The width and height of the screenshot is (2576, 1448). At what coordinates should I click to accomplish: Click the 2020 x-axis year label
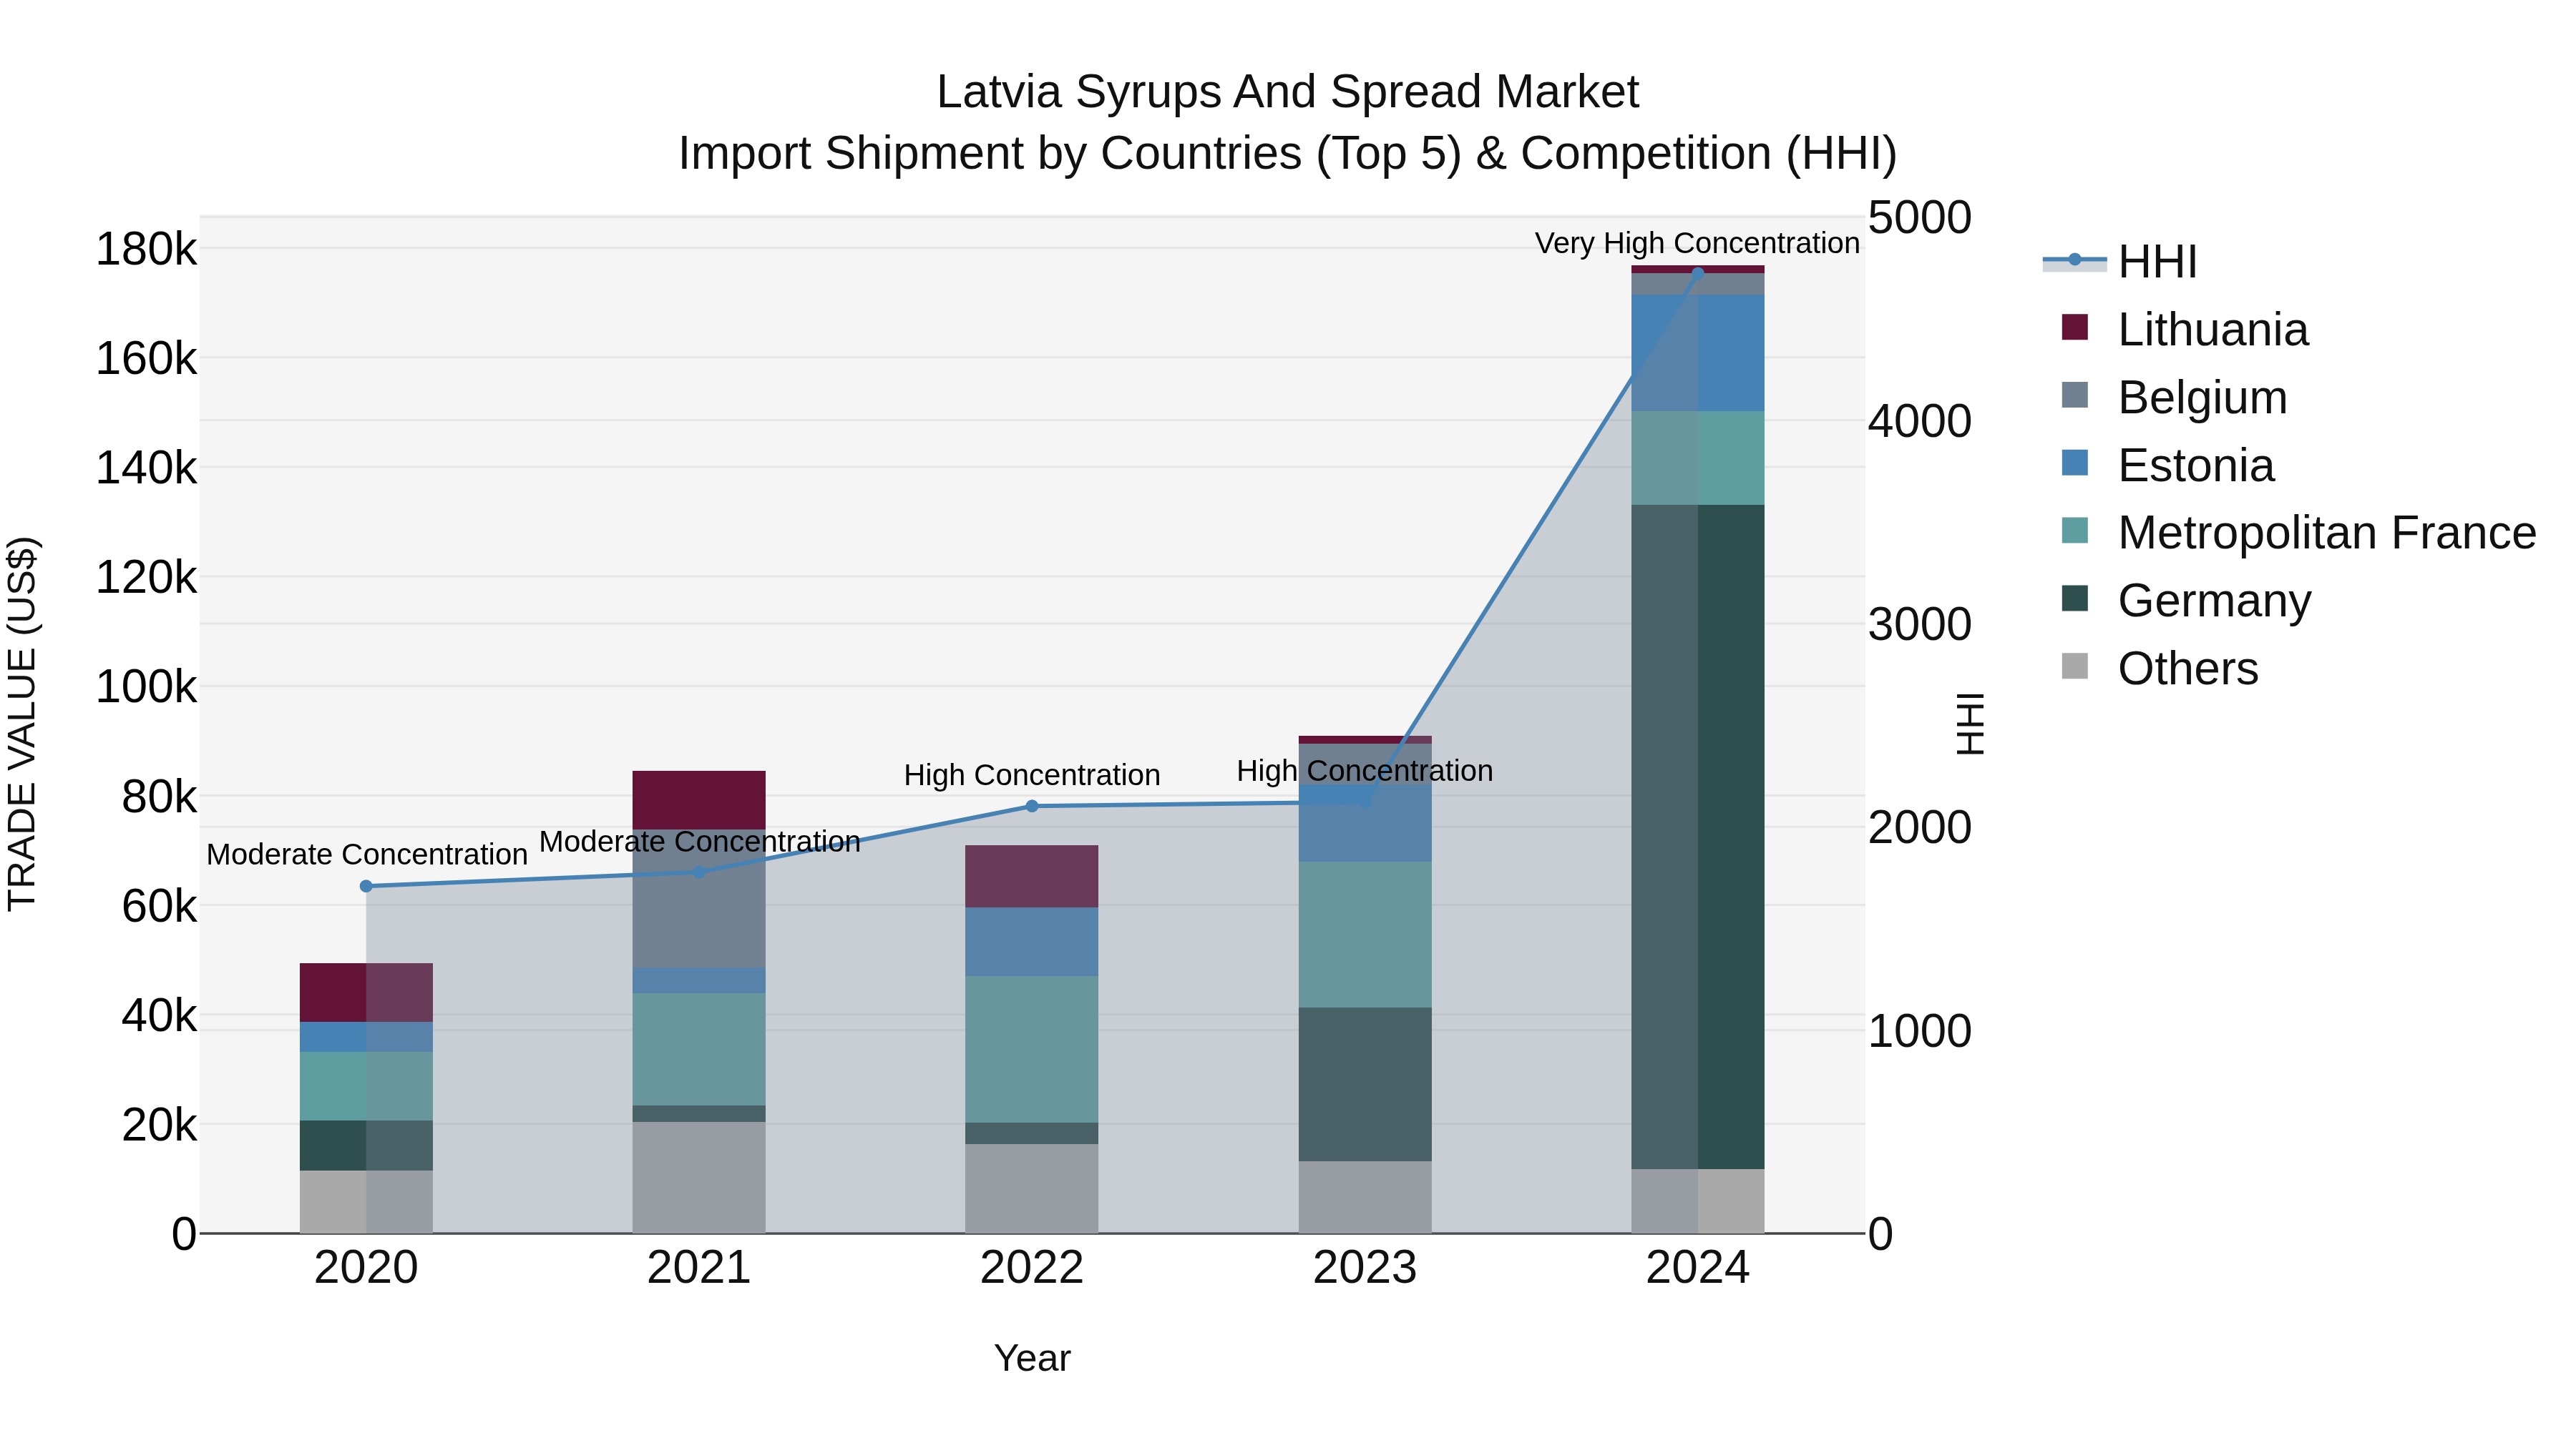(x=366, y=1268)
